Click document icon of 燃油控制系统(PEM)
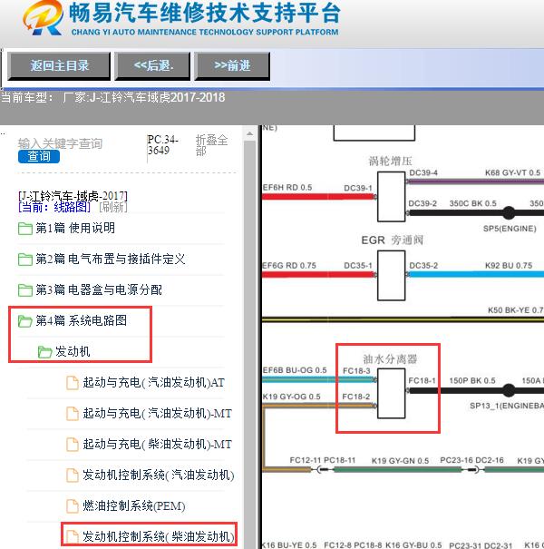544x549 pixels. (73, 506)
